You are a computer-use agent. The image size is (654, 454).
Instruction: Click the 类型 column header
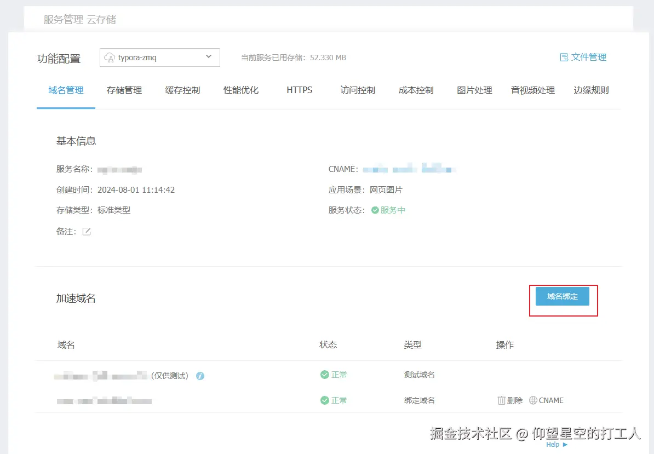pyautogui.click(x=412, y=345)
